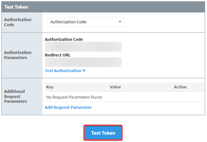Open the Authorization Code dropdown arrow
Screen dimensions: 207x142
click(120, 22)
